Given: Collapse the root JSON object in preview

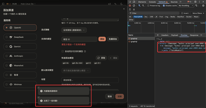Looking at the screenshot, I should 157,39.
